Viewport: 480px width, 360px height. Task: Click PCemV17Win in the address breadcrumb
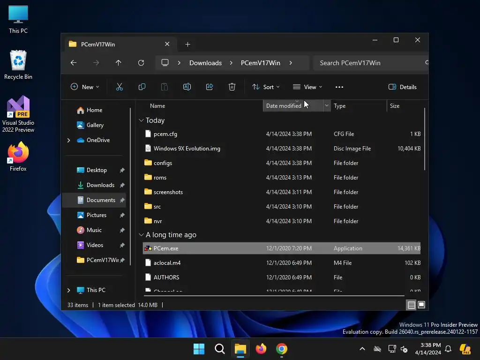pyautogui.click(x=261, y=63)
